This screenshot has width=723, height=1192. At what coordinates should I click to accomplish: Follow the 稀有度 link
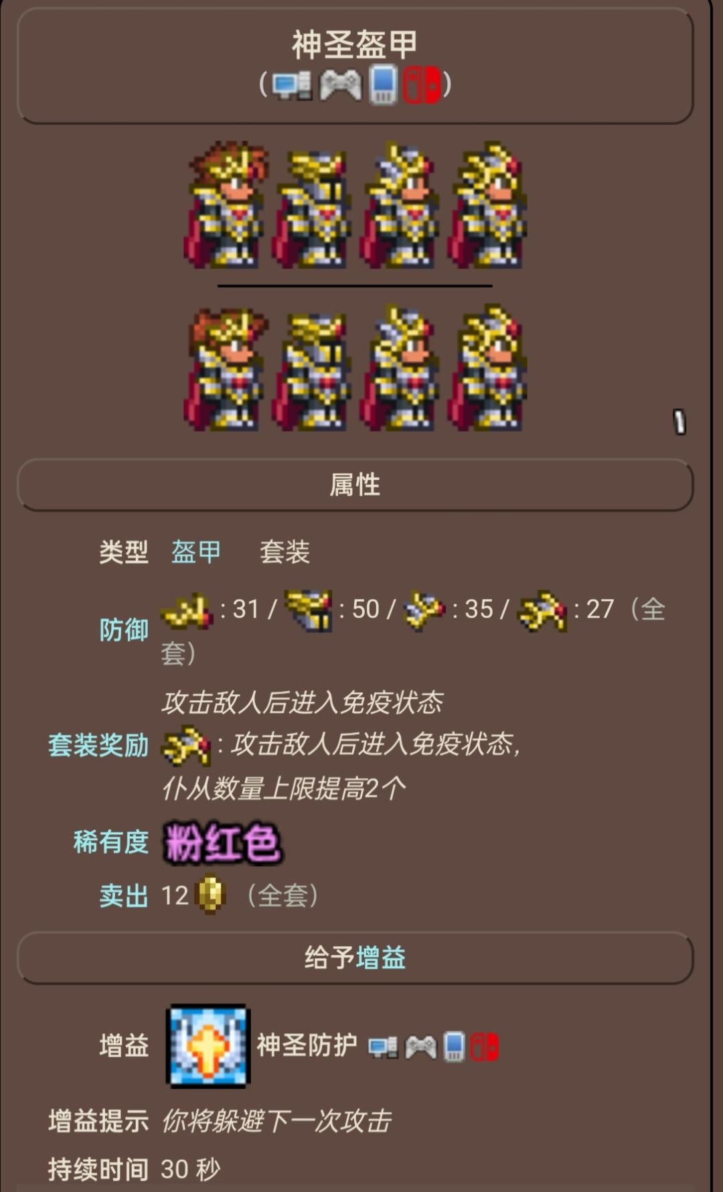(110, 842)
